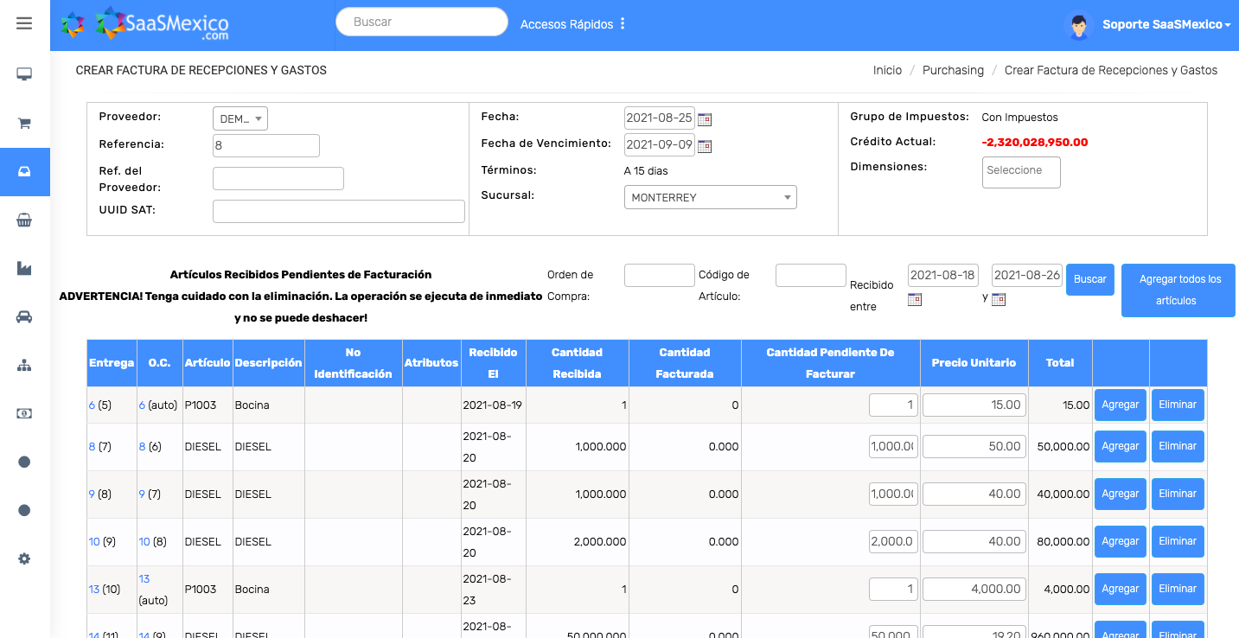This screenshot has height=638, width=1239.
Task: Select the banknote/payments sidebar icon
Action: (x=24, y=413)
